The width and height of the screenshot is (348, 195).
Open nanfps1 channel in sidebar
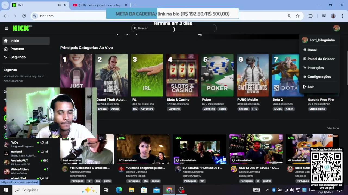(26, 153)
